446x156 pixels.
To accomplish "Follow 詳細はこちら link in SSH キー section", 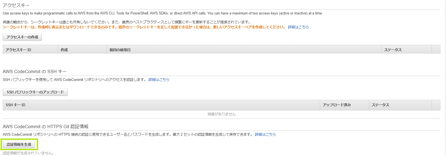I will (x=159, y=80).
